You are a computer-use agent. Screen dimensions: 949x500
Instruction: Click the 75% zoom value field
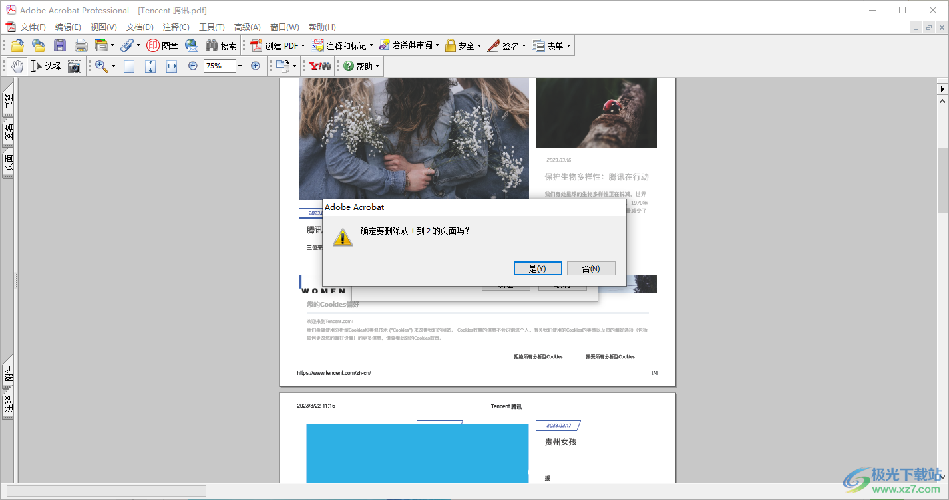pyautogui.click(x=220, y=66)
